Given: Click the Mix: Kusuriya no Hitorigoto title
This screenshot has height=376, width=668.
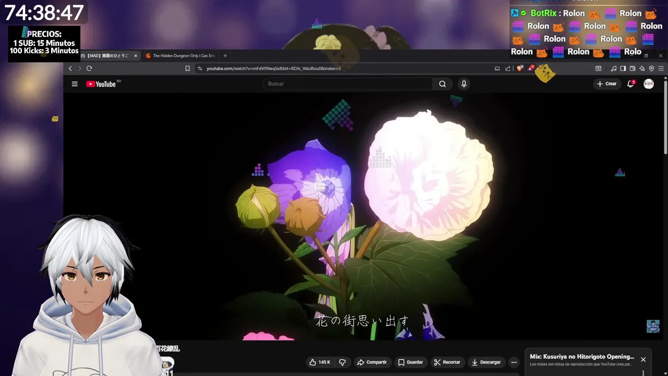Looking at the screenshot, I should tap(582, 357).
